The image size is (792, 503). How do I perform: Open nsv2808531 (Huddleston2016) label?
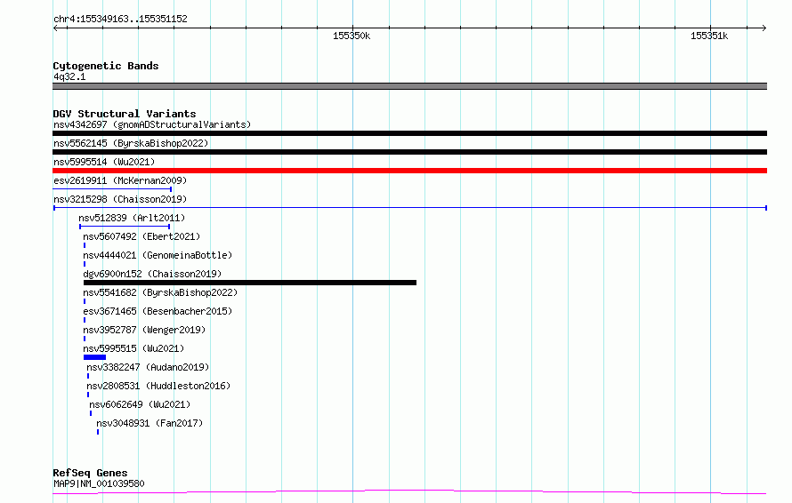158,386
